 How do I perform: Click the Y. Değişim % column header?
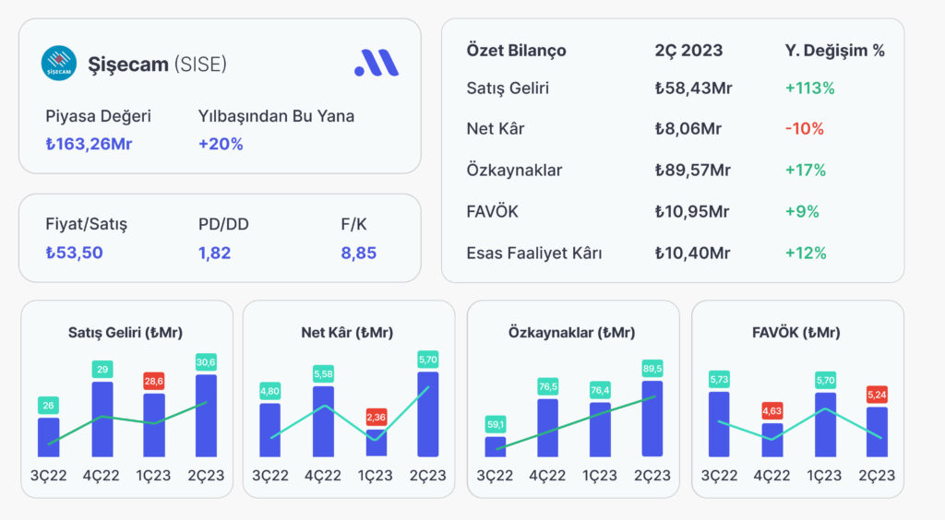834,51
